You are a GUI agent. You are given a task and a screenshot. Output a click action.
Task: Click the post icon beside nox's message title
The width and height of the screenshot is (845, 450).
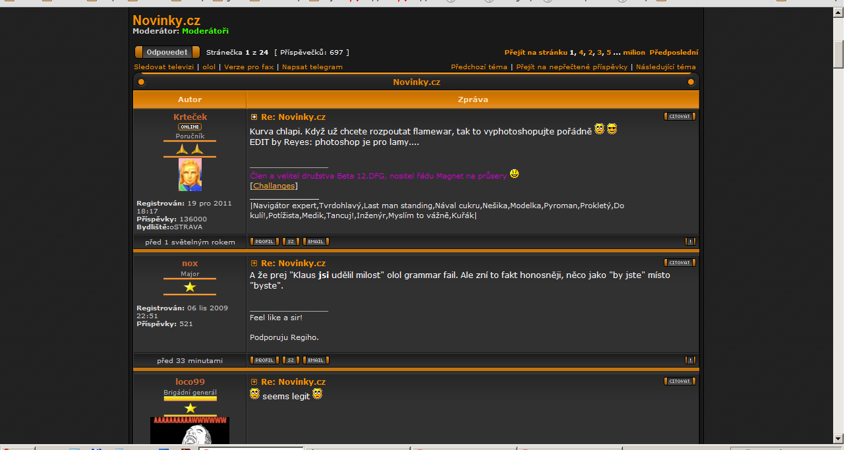[x=254, y=264]
